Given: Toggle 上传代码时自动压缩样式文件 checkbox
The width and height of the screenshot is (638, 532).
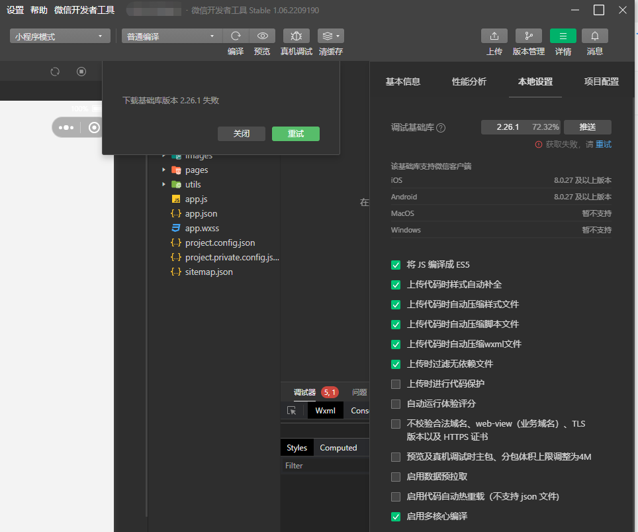Looking at the screenshot, I should coord(396,305).
